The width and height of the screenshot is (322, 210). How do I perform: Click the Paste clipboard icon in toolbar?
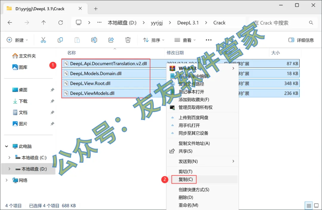point(77,40)
